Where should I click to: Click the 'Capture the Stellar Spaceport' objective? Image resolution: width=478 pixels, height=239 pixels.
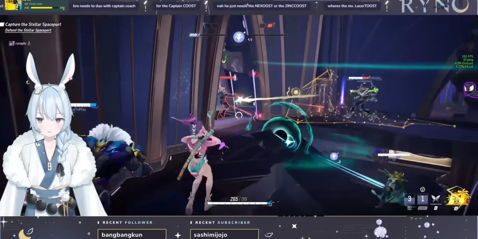33,24
